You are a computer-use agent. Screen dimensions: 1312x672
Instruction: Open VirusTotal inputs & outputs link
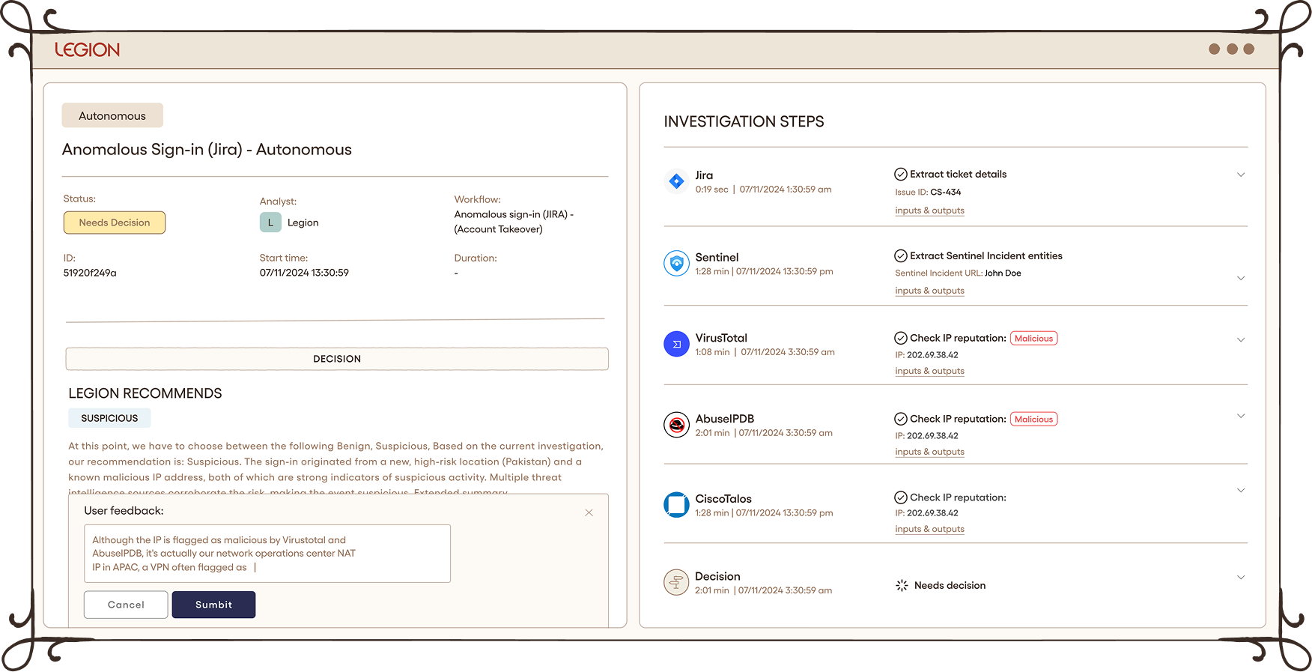pyautogui.click(x=929, y=371)
